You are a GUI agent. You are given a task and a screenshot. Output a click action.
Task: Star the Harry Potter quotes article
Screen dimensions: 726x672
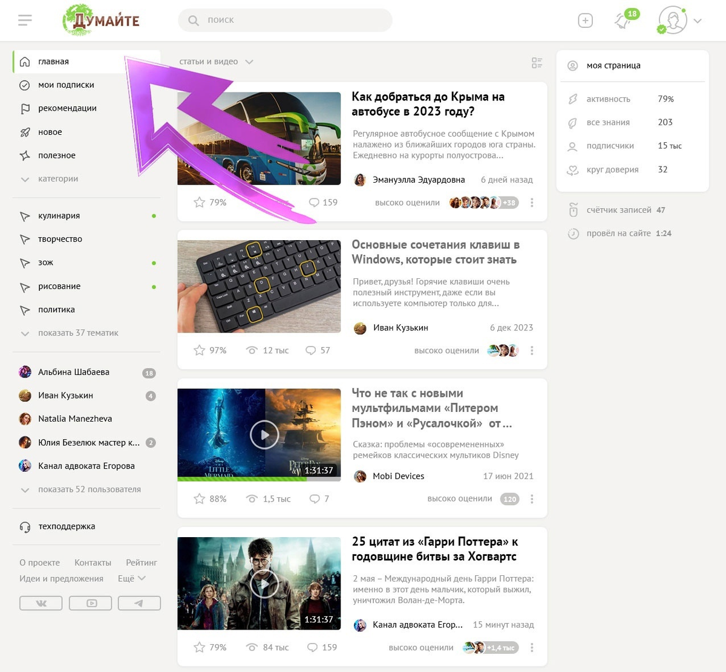pos(199,647)
